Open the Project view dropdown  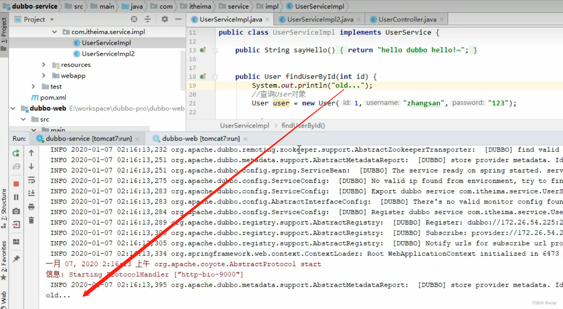52,19
